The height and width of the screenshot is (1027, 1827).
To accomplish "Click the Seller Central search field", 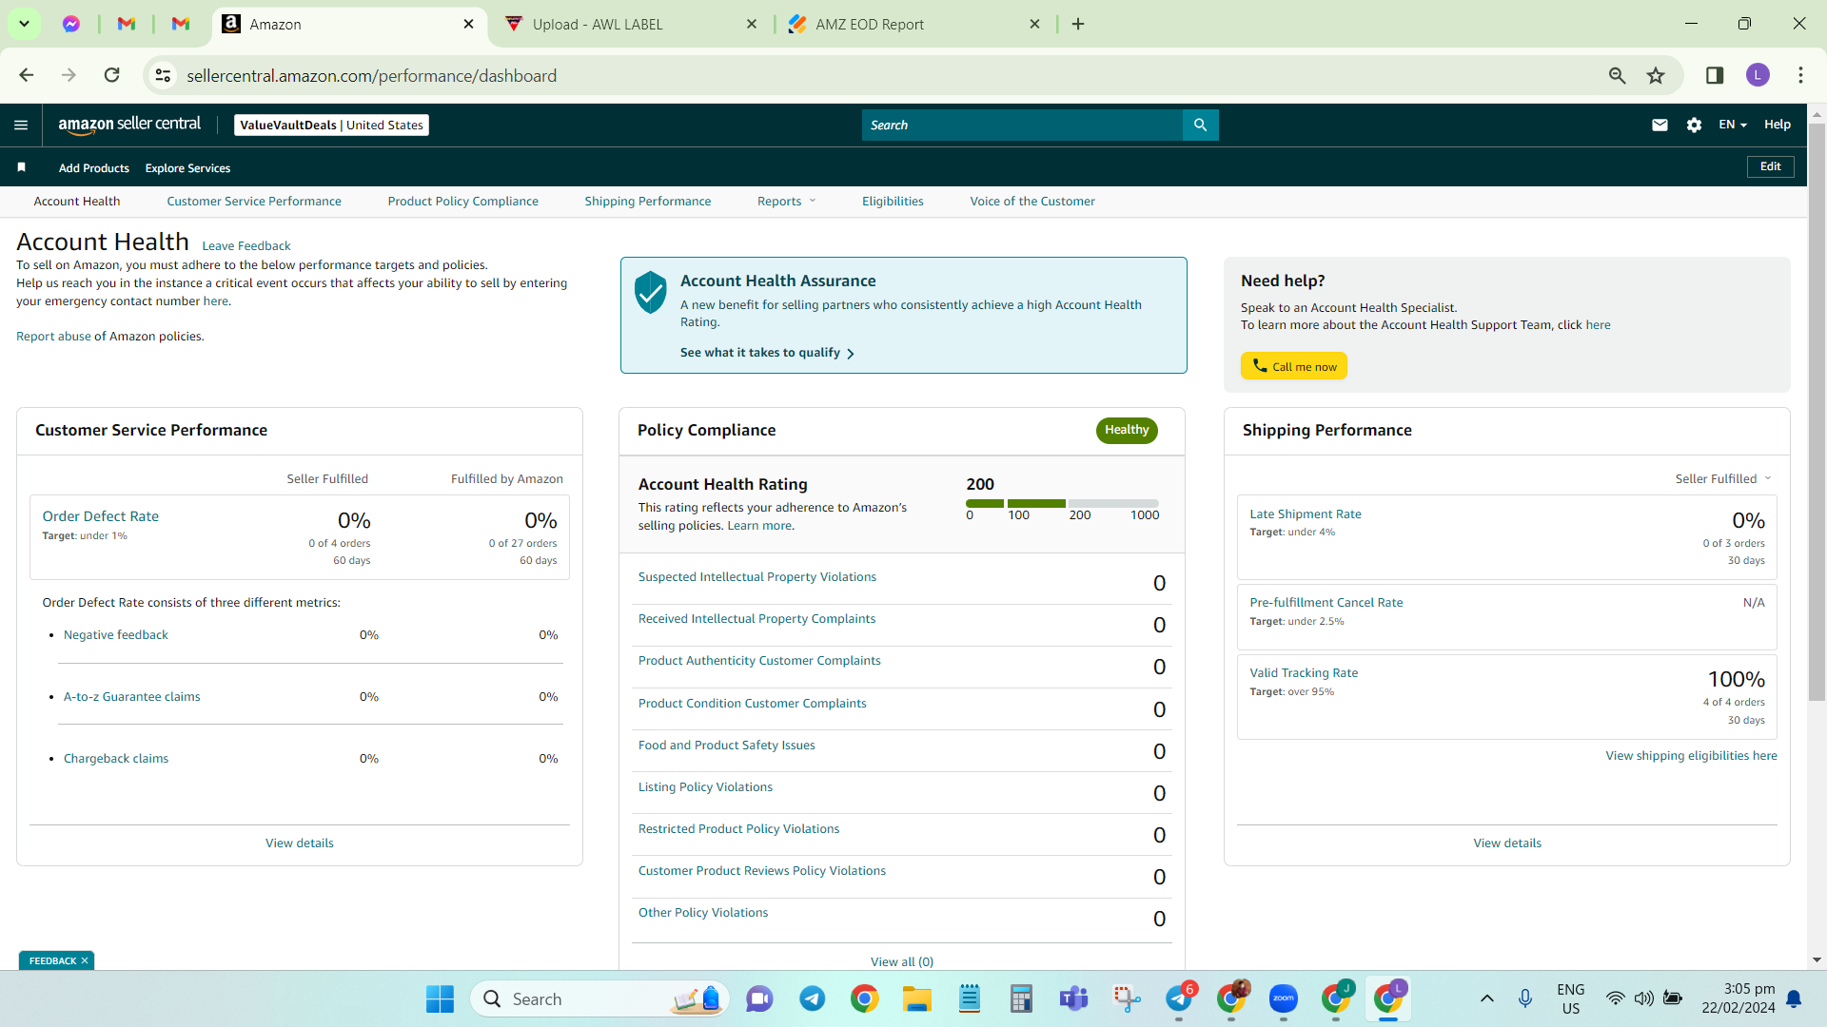I will pos(1022,125).
